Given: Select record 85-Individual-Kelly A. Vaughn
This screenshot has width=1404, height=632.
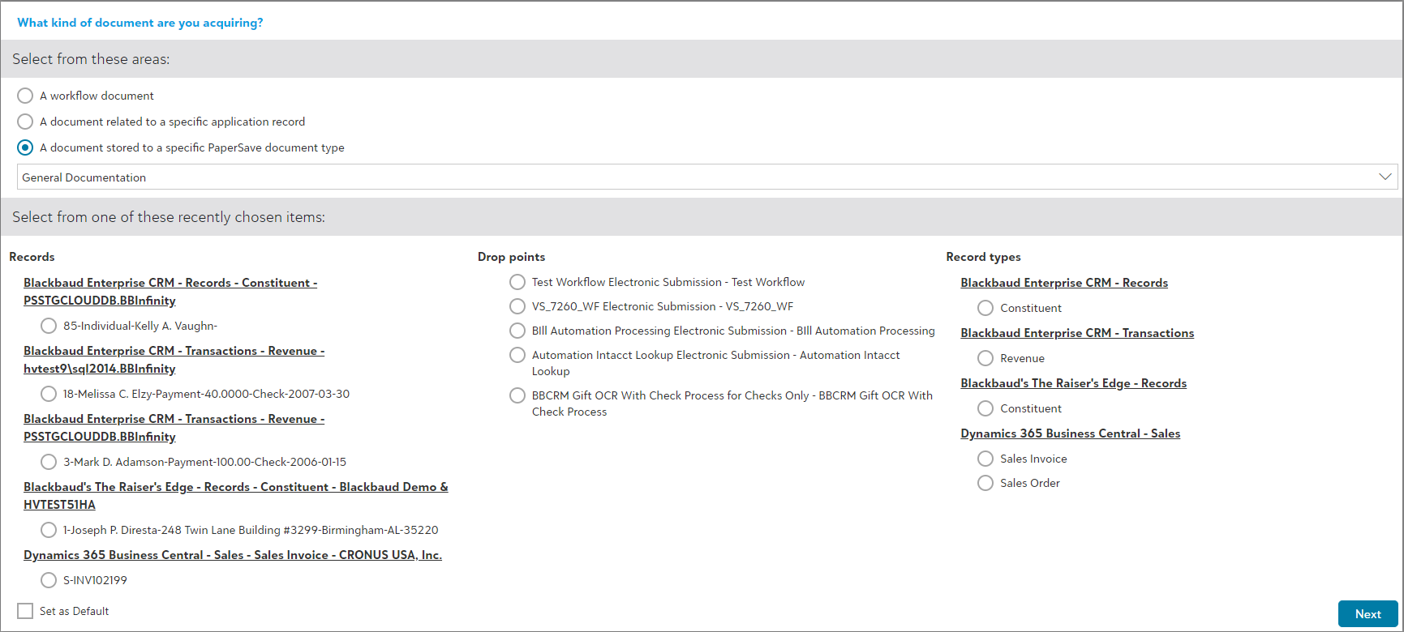Looking at the screenshot, I should click(49, 326).
